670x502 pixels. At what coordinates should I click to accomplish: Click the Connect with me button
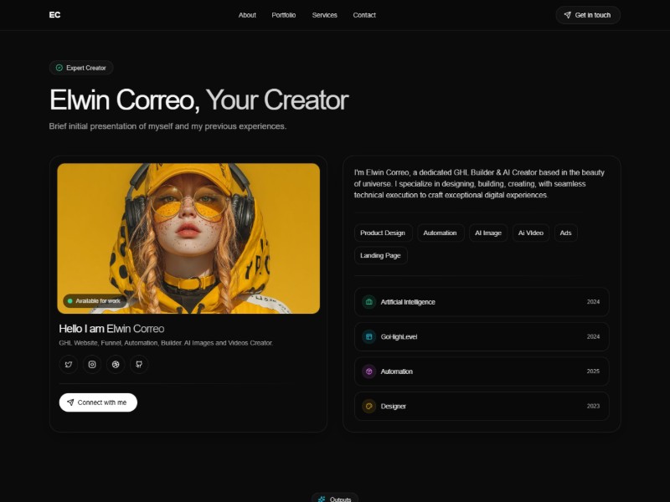click(x=98, y=402)
